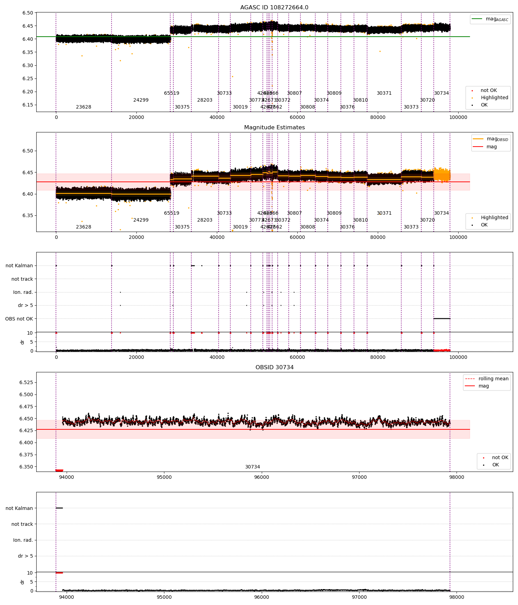Select the mag OBSID orange legend entry
518x605 pixels.
tap(491, 139)
